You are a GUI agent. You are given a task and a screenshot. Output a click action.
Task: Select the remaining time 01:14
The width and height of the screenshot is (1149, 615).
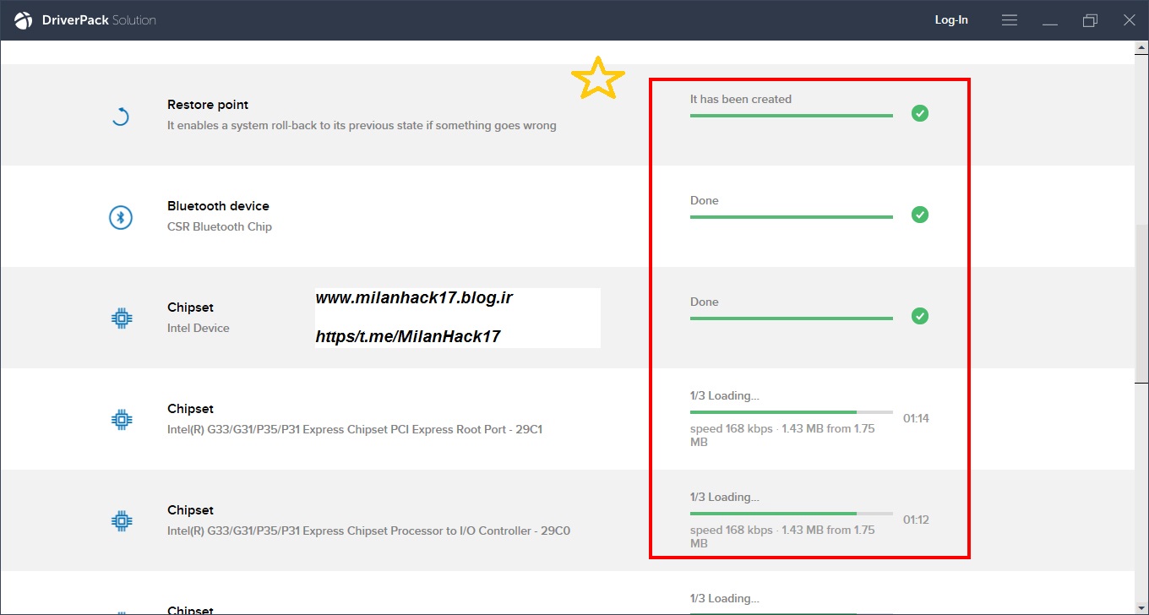click(x=916, y=418)
